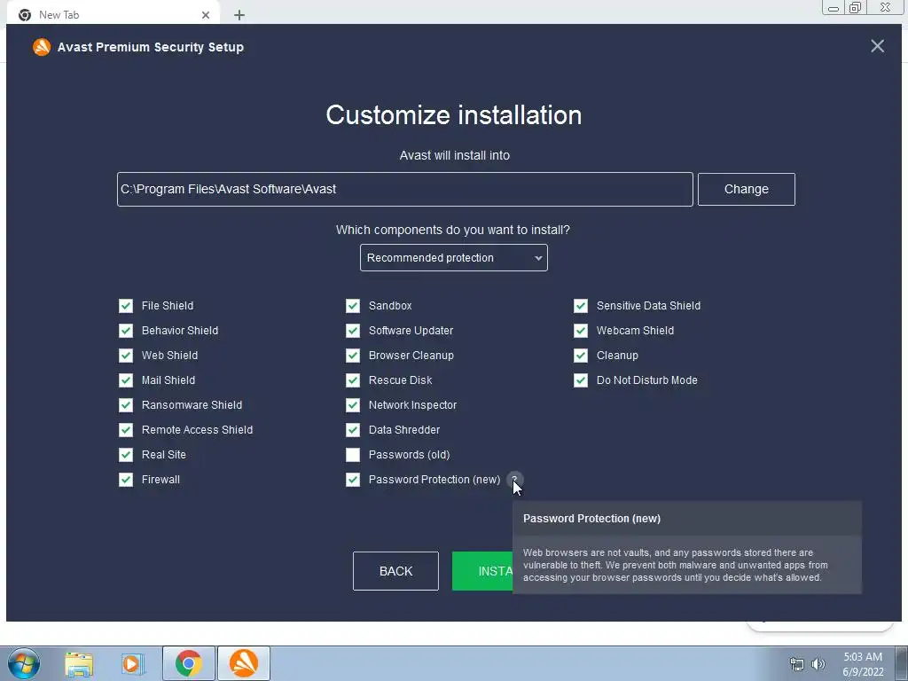This screenshot has height=681, width=908.
Task: Uncheck the File Shield component
Action: pos(126,306)
